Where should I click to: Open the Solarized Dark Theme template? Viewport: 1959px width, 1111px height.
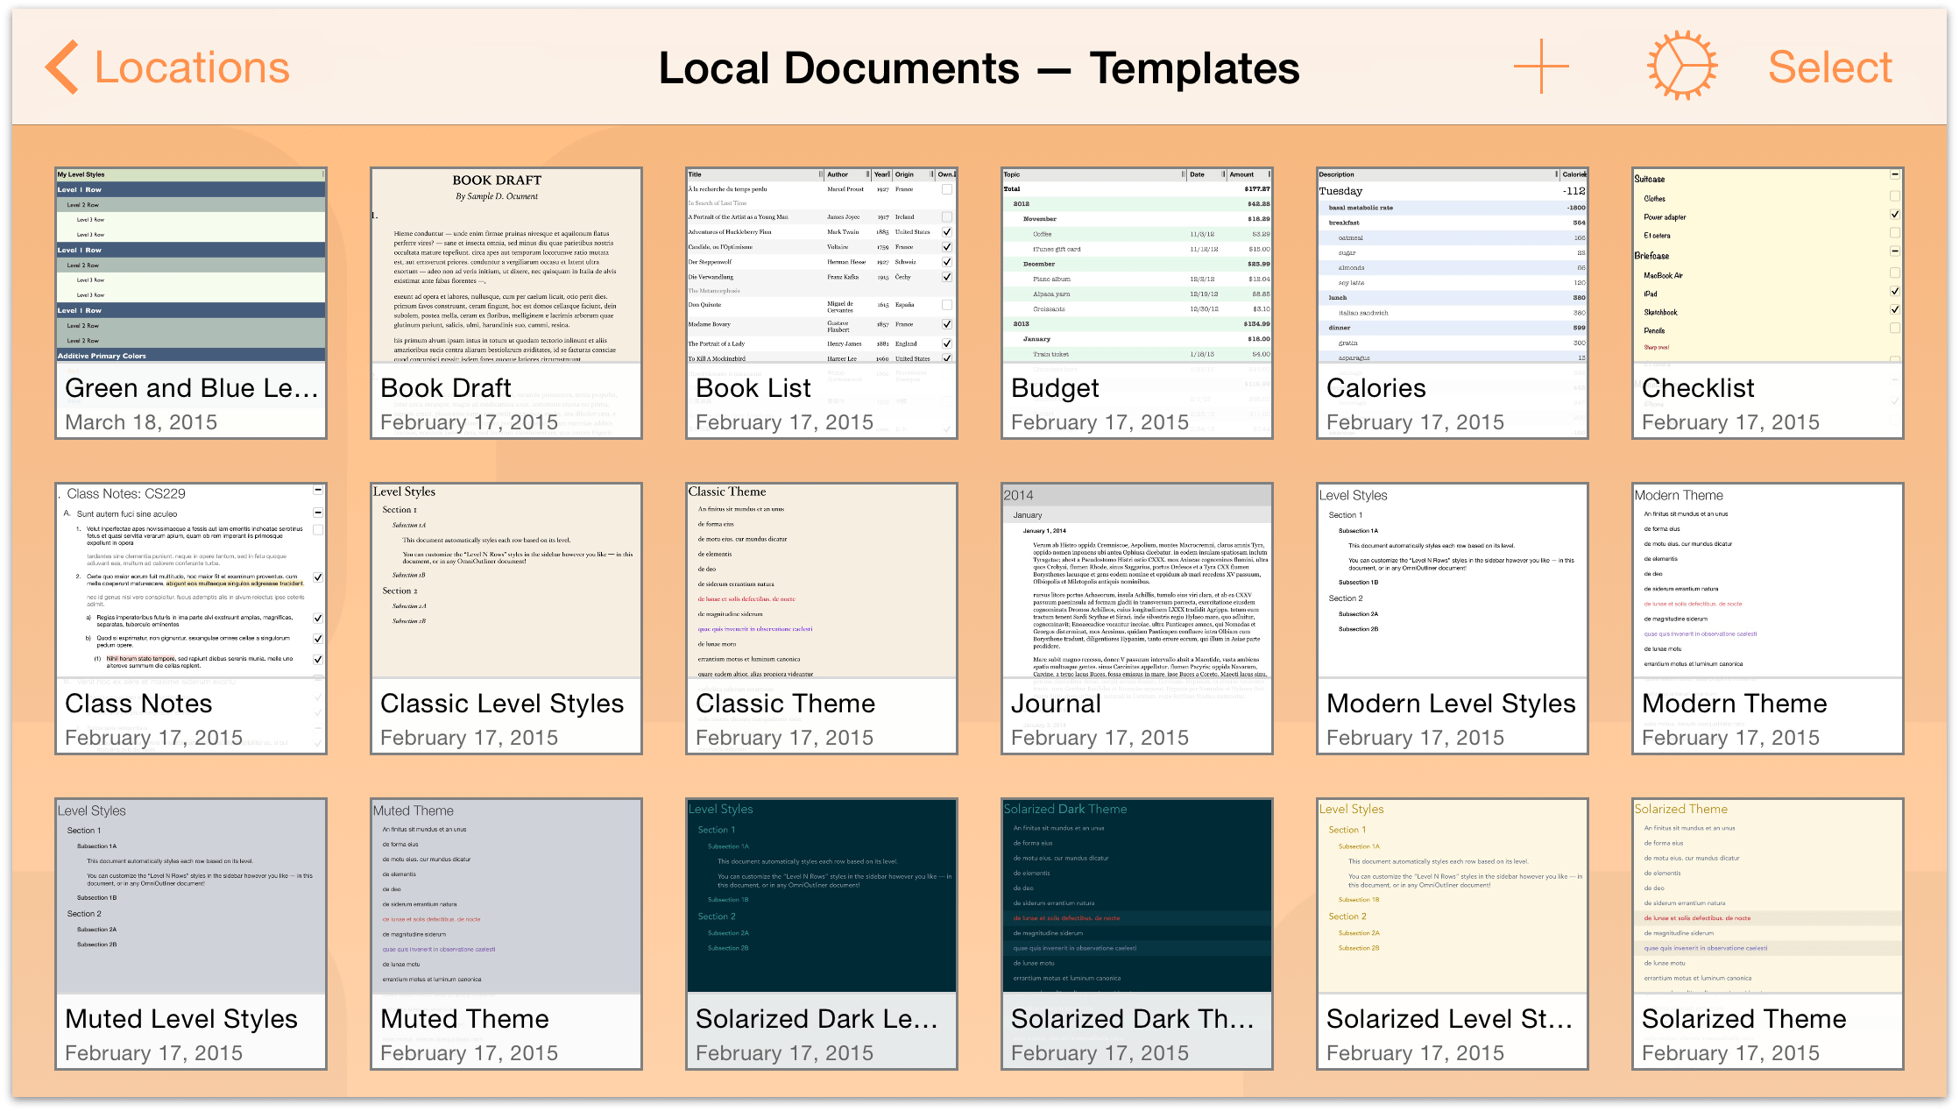[x=1137, y=934]
